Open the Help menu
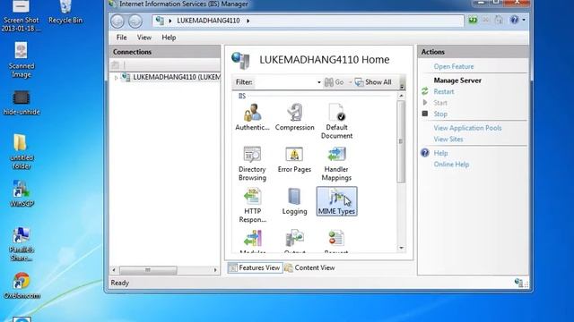Screen dimensions: 574x322 click(x=169, y=38)
